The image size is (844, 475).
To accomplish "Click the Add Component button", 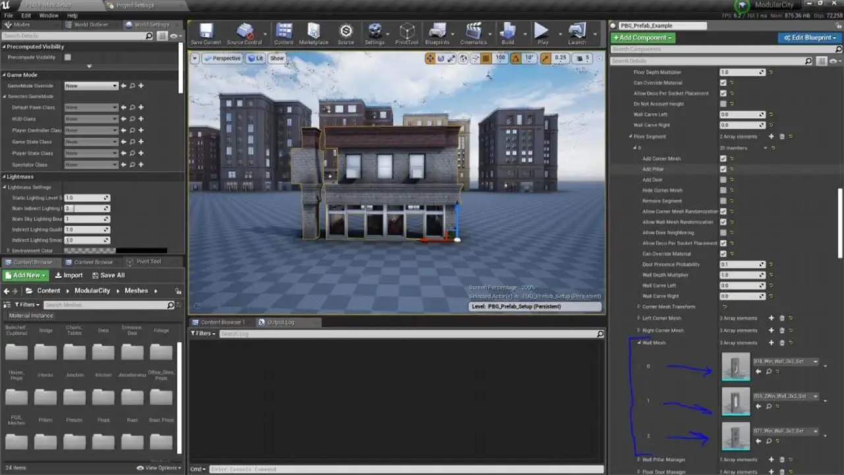I will (642, 38).
